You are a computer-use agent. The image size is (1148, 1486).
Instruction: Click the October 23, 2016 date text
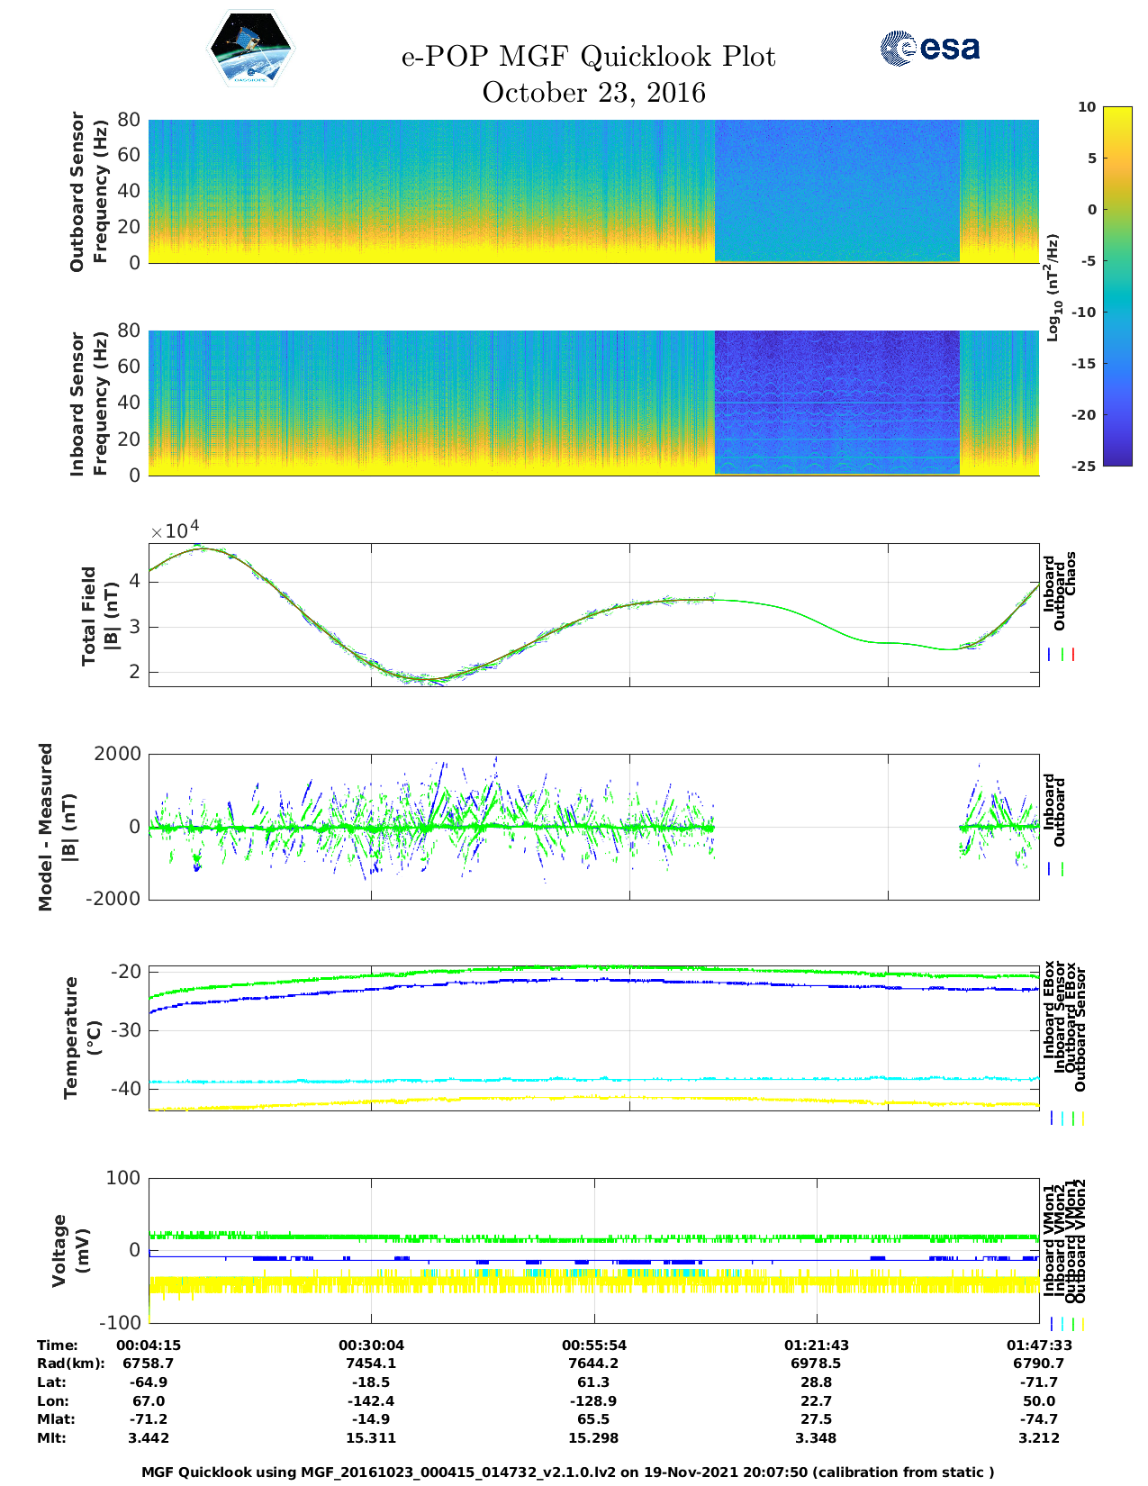pos(593,93)
